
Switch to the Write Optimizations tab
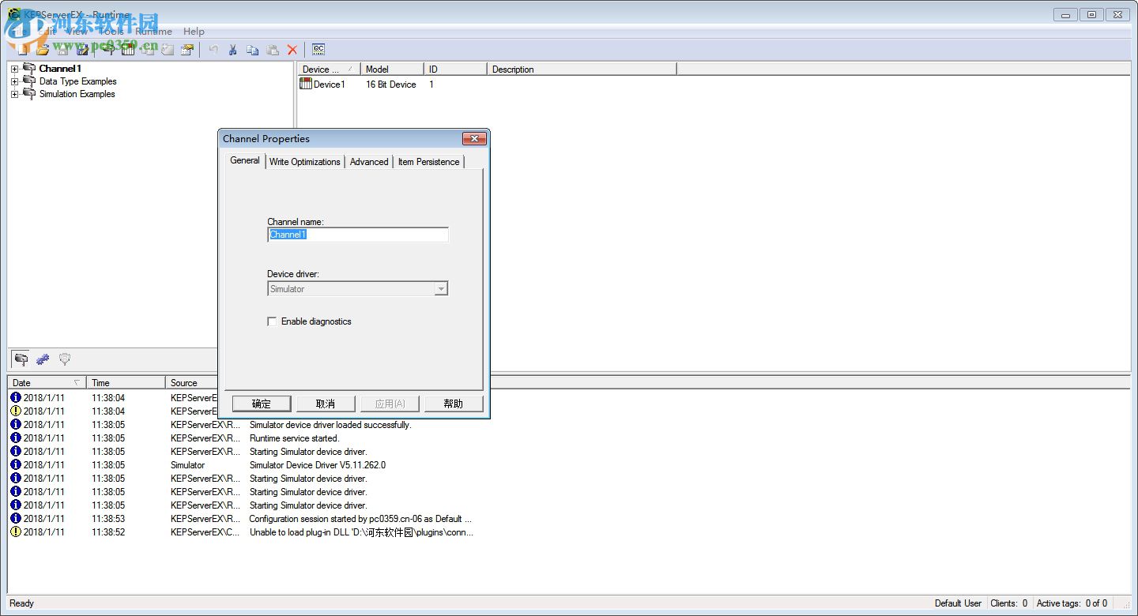[305, 162]
